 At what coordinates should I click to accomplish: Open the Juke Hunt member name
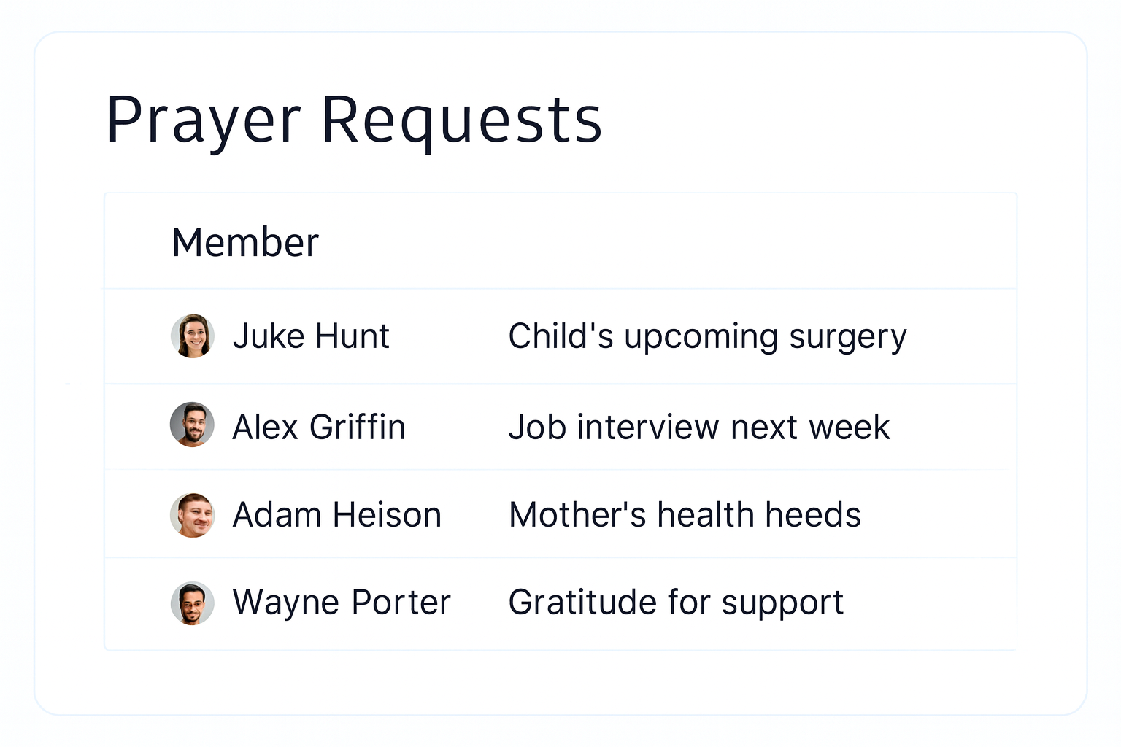point(311,336)
